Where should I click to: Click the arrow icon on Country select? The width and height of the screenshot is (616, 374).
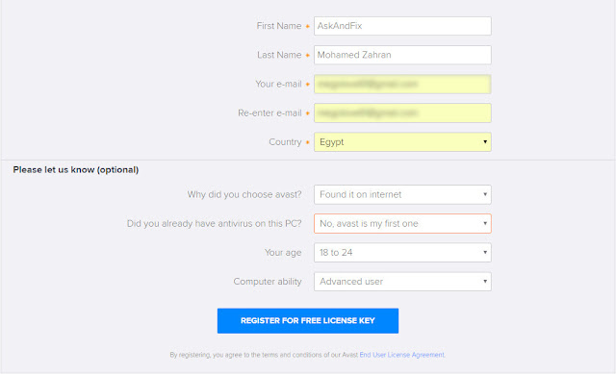(485, 142)
